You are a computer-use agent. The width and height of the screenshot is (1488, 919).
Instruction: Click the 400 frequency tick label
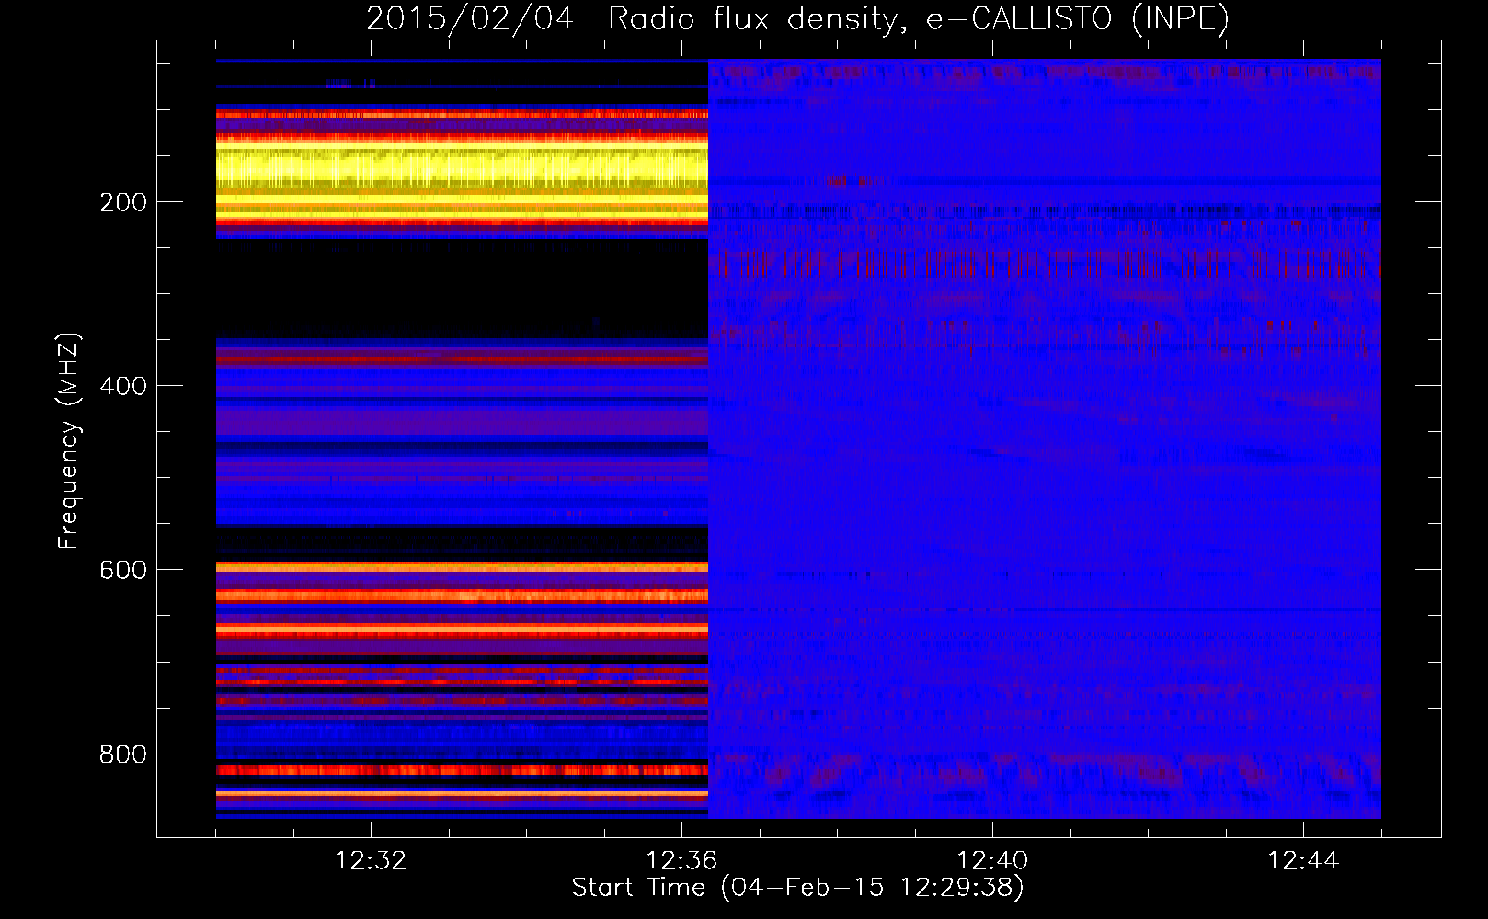[123, 386]
